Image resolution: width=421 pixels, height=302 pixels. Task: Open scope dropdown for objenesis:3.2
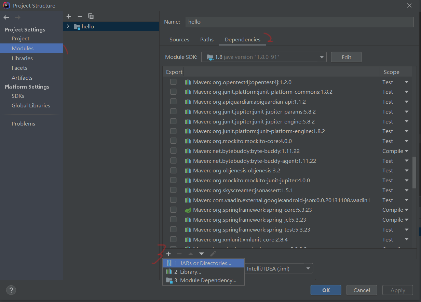(407, 171)
